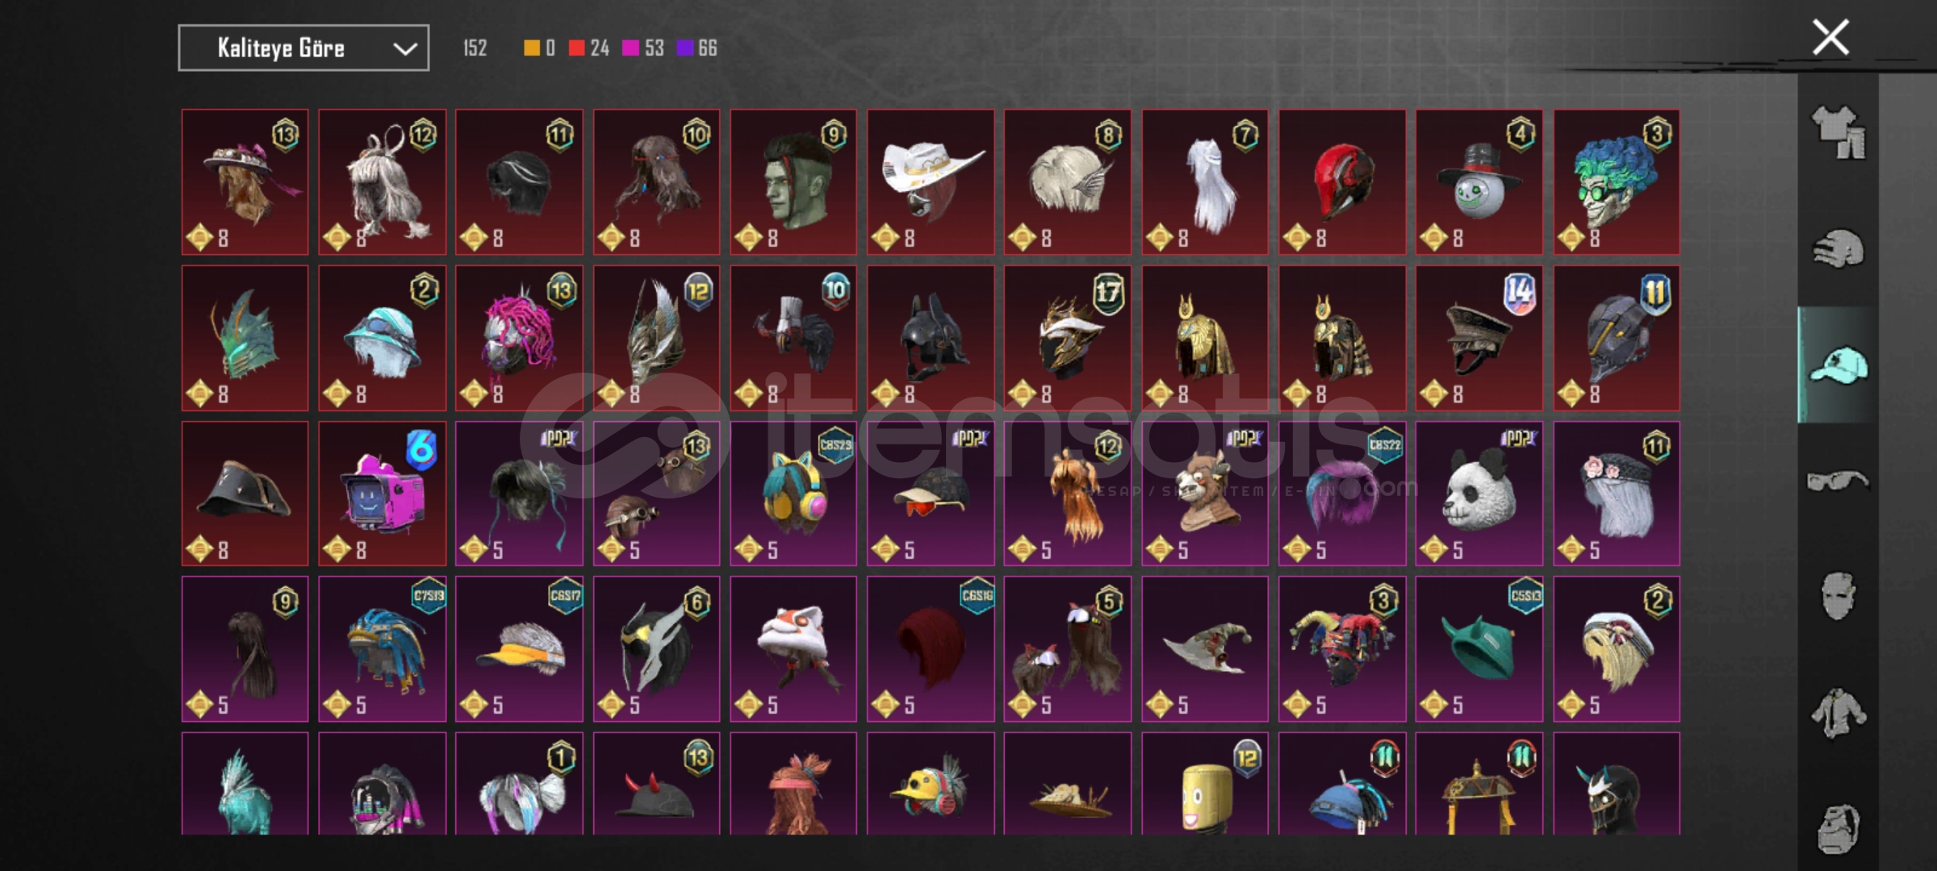Filter by the orange quality swatch

(539, 48)
